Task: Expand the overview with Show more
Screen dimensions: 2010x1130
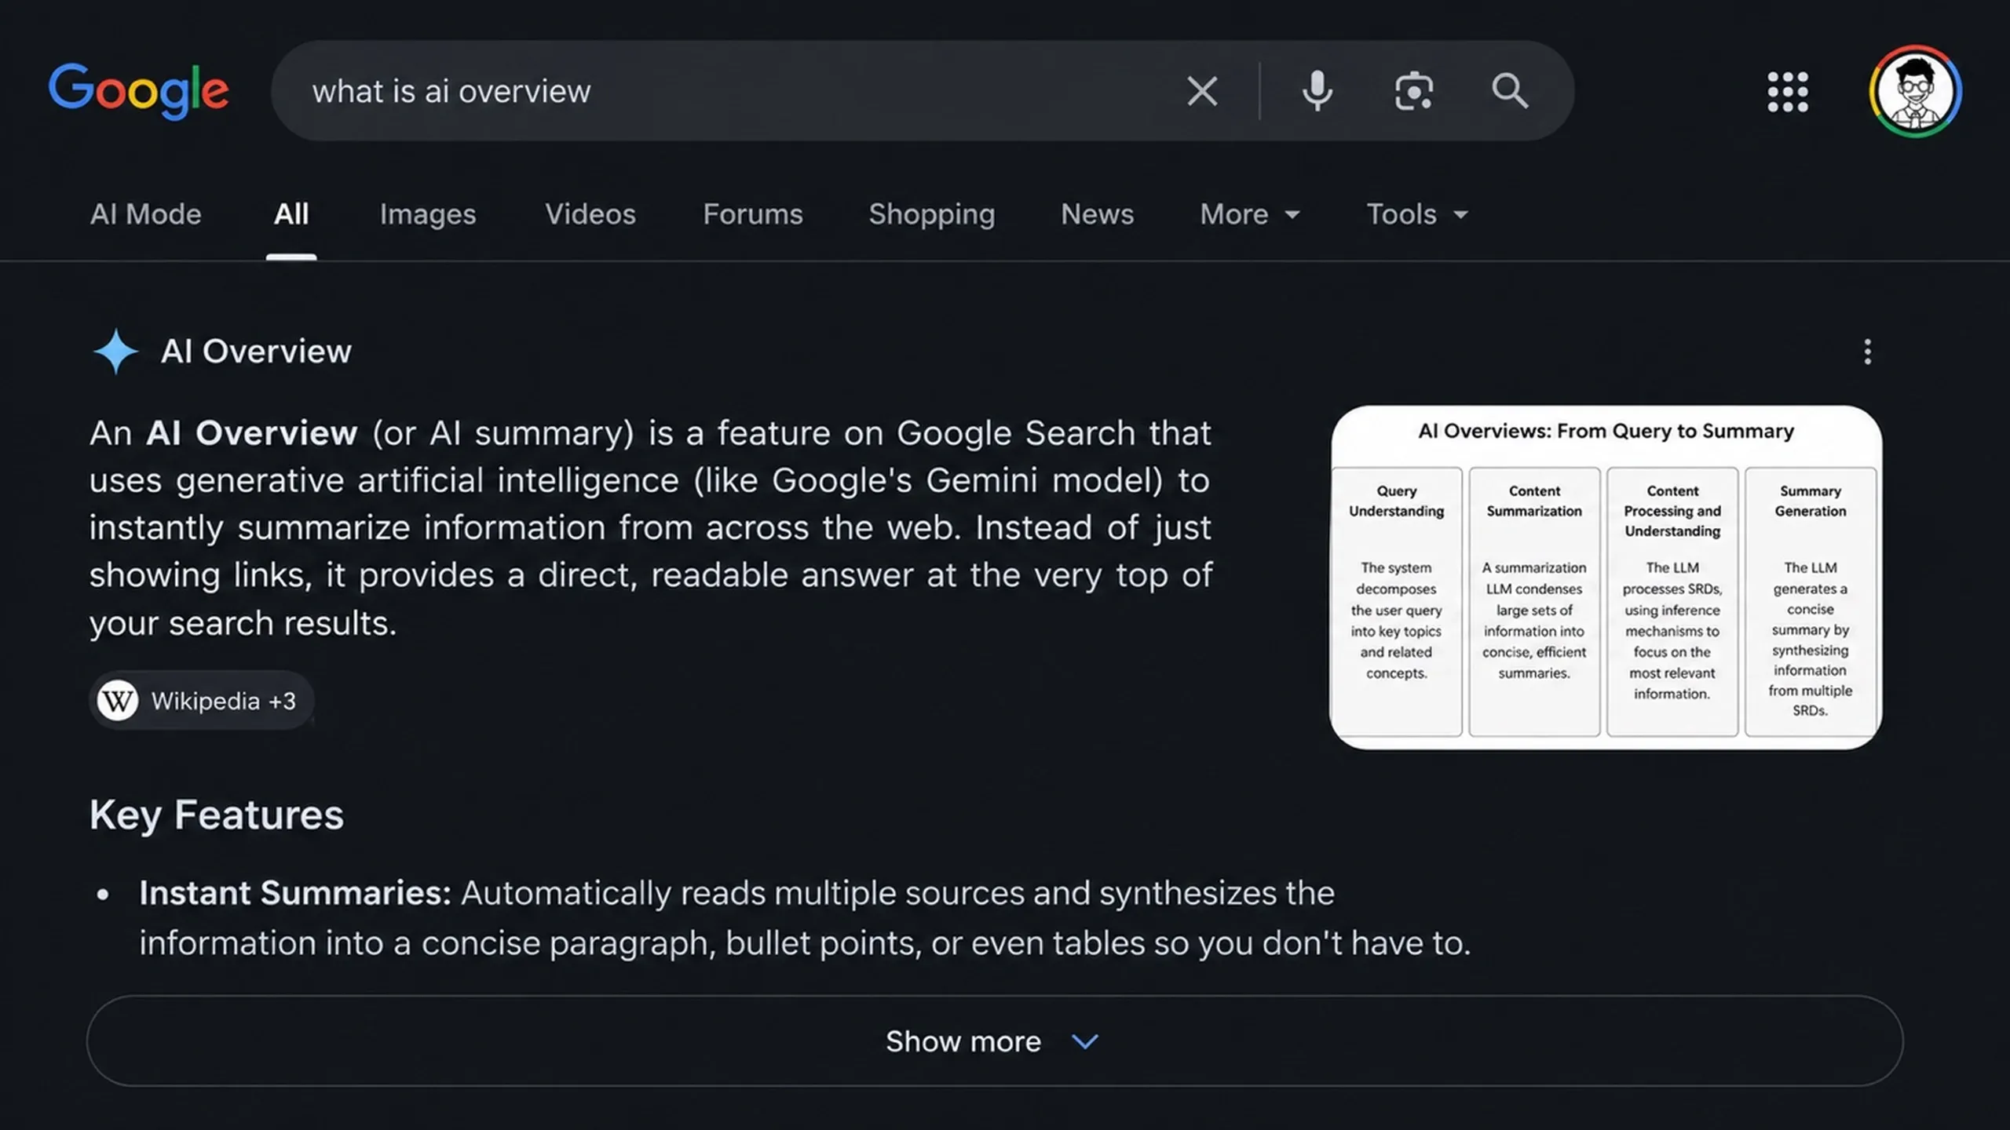Action: [x=994, y=1041]
